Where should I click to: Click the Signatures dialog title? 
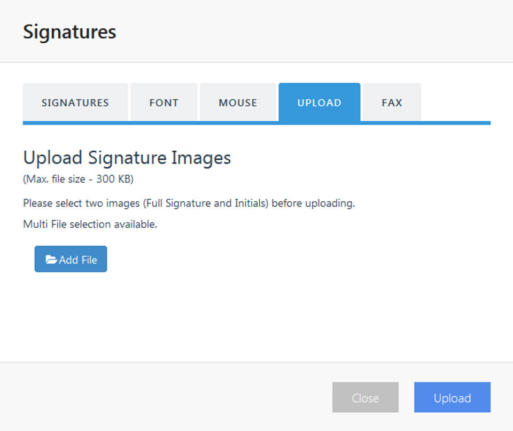69,32
